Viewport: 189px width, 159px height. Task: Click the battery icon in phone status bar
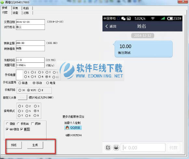pos(170,19)
